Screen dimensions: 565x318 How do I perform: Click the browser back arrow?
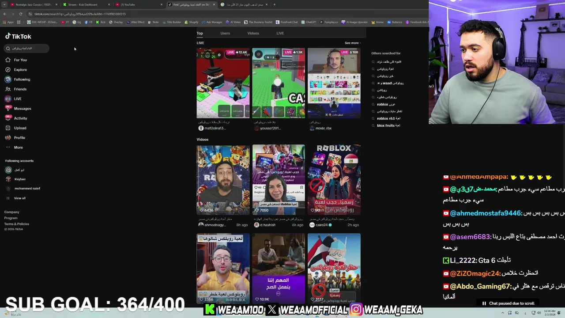(x=5, y=14)
